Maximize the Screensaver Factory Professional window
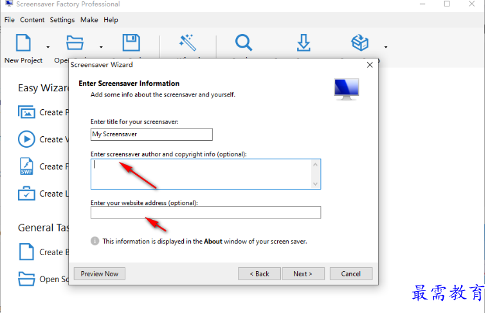The image size is (490, 313). click(x=447, y=4)
